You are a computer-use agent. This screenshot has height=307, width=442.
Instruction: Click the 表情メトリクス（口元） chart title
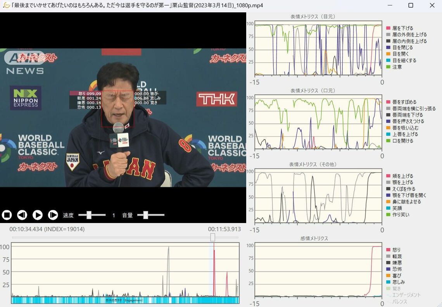[313, 91]
